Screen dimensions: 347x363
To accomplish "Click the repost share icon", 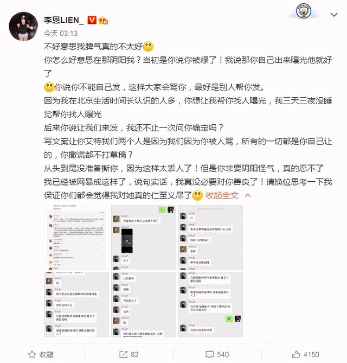I will coord(123,354).
